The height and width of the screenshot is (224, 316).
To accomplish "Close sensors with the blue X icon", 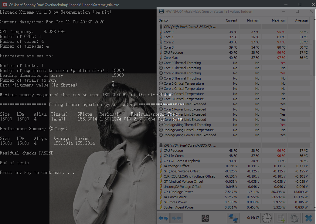I will coord(308,218).
